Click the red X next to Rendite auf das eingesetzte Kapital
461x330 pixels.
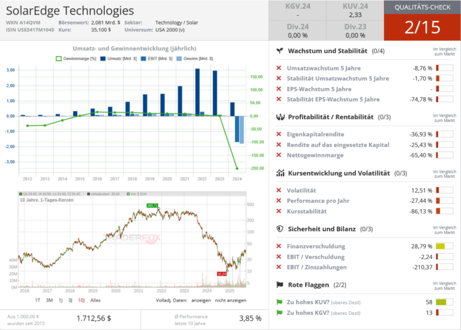pyautogui.click(x=278, y=144)
